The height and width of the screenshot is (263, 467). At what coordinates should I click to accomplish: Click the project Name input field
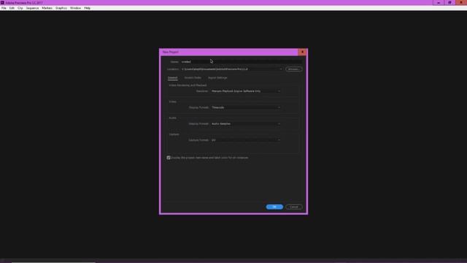[x=242, y=61]
